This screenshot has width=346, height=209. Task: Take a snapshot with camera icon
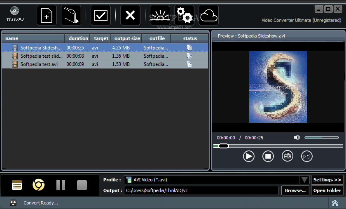coord(288,156)
